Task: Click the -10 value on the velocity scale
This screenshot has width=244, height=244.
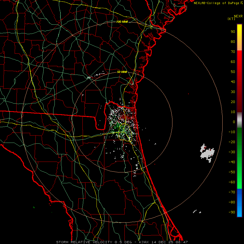Action: pos(232,132)
